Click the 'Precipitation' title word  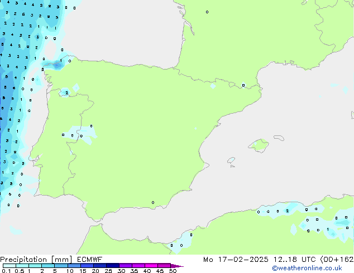(x=23, y=260)
